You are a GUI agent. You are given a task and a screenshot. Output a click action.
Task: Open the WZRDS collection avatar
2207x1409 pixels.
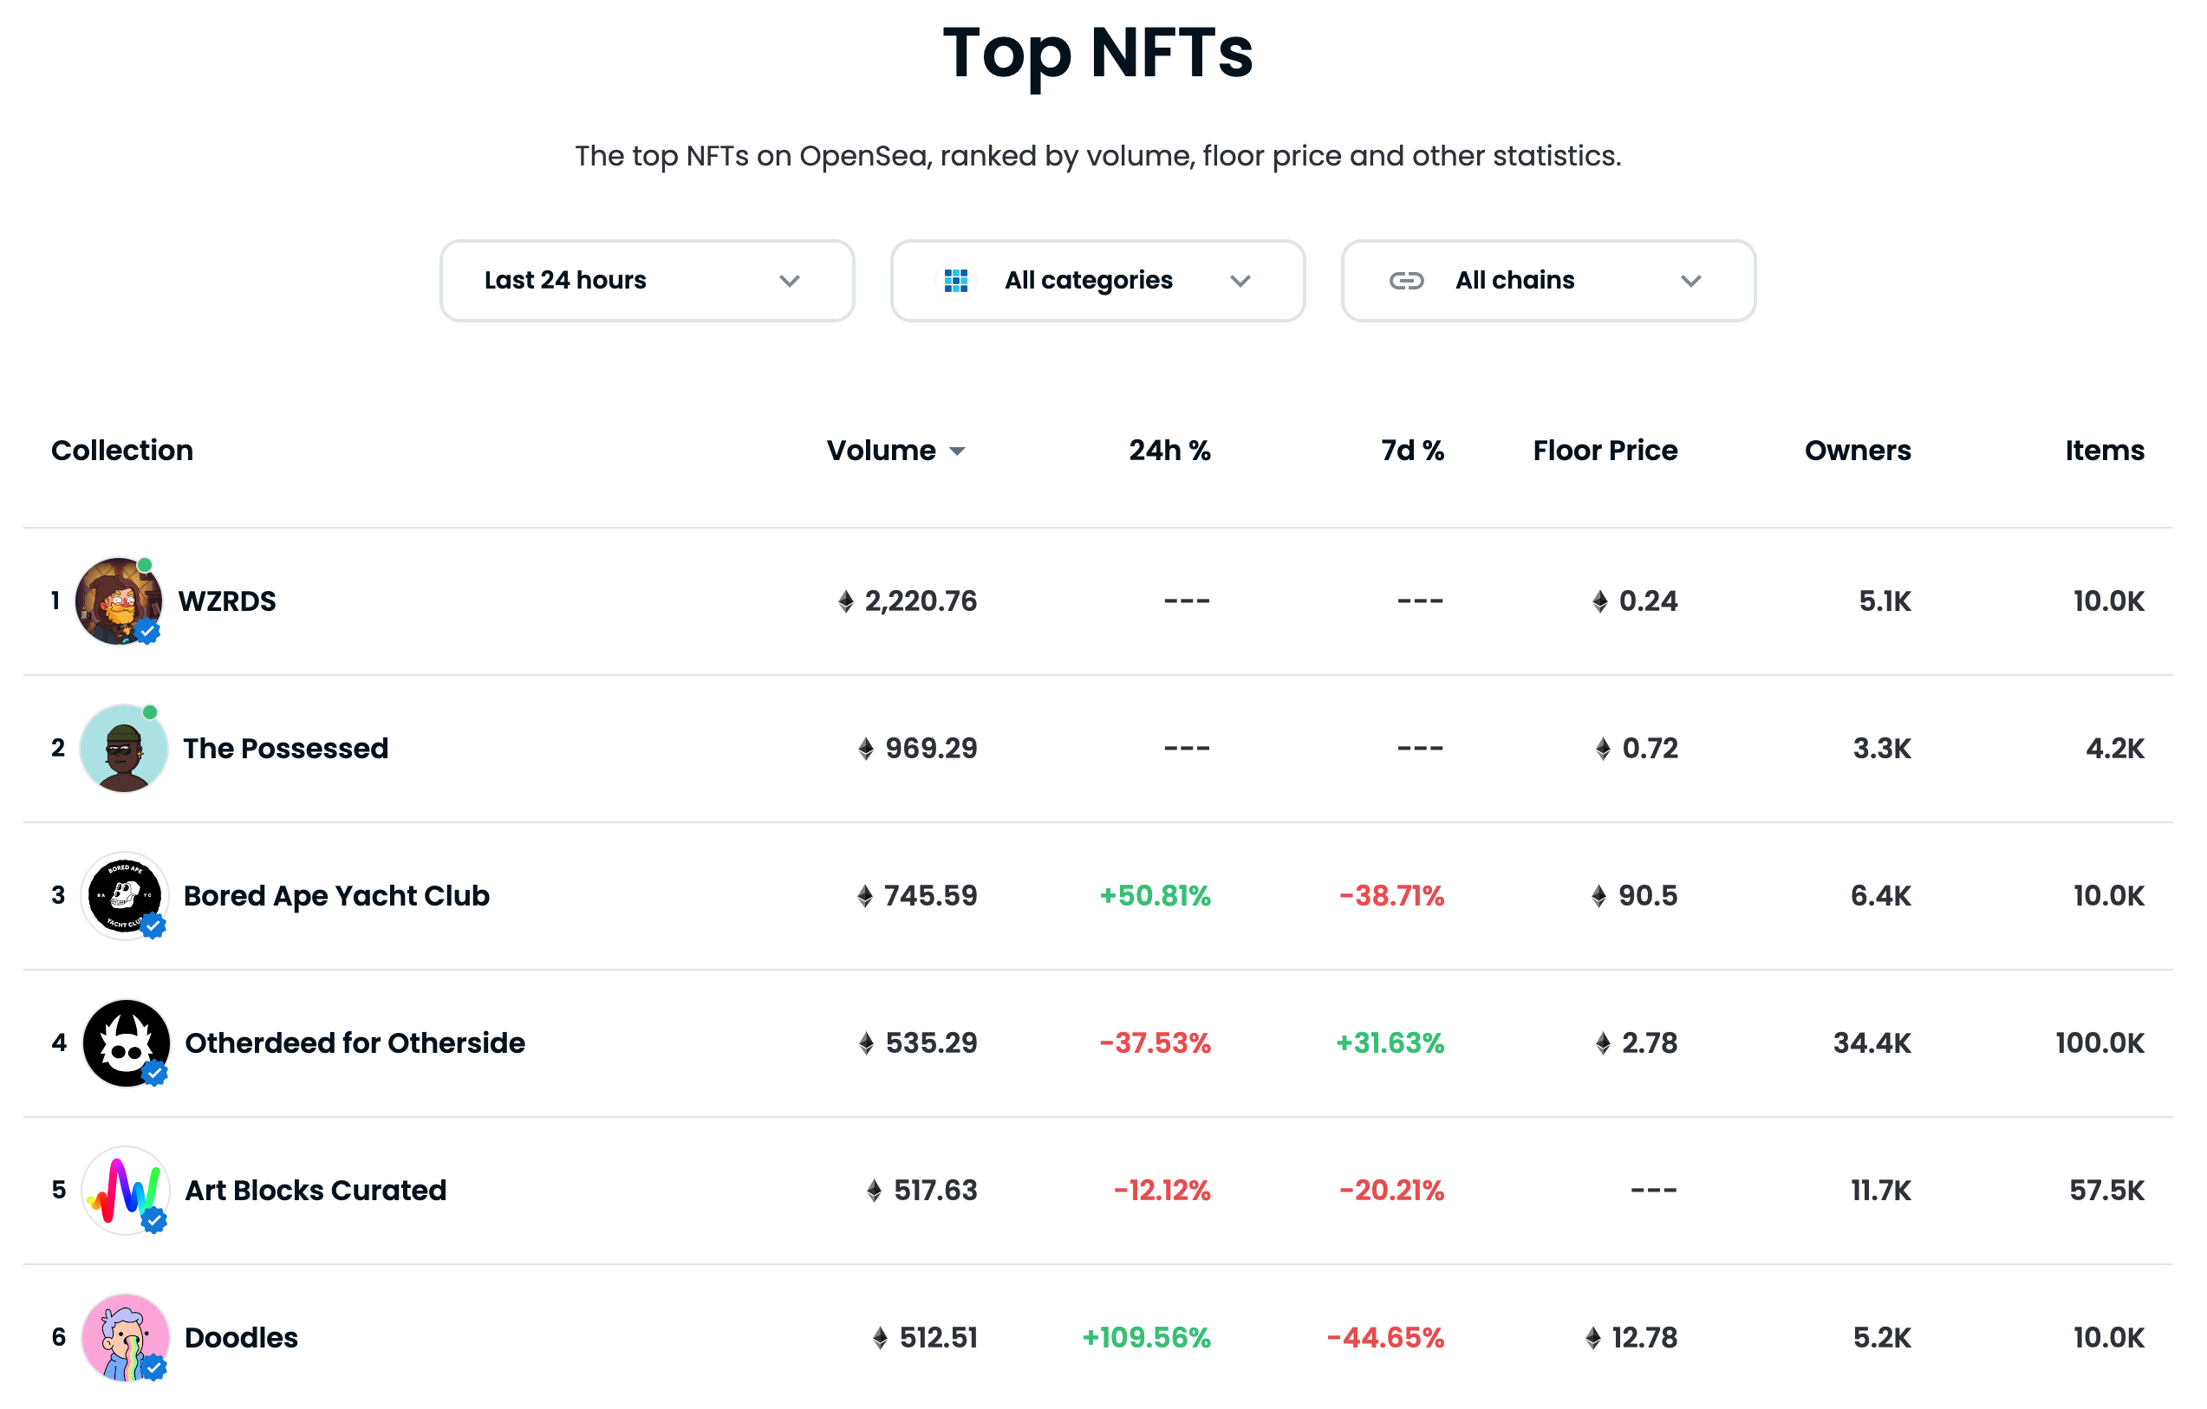(x=118, y=601)
